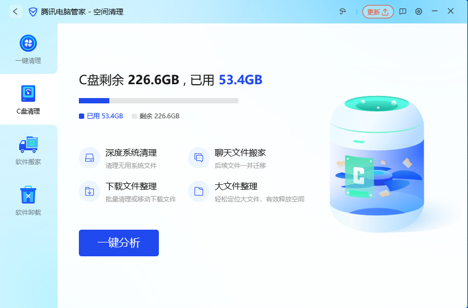Select the C盘清理 disk icon
This screenshot has width=468, height=308.
[28, 93]
